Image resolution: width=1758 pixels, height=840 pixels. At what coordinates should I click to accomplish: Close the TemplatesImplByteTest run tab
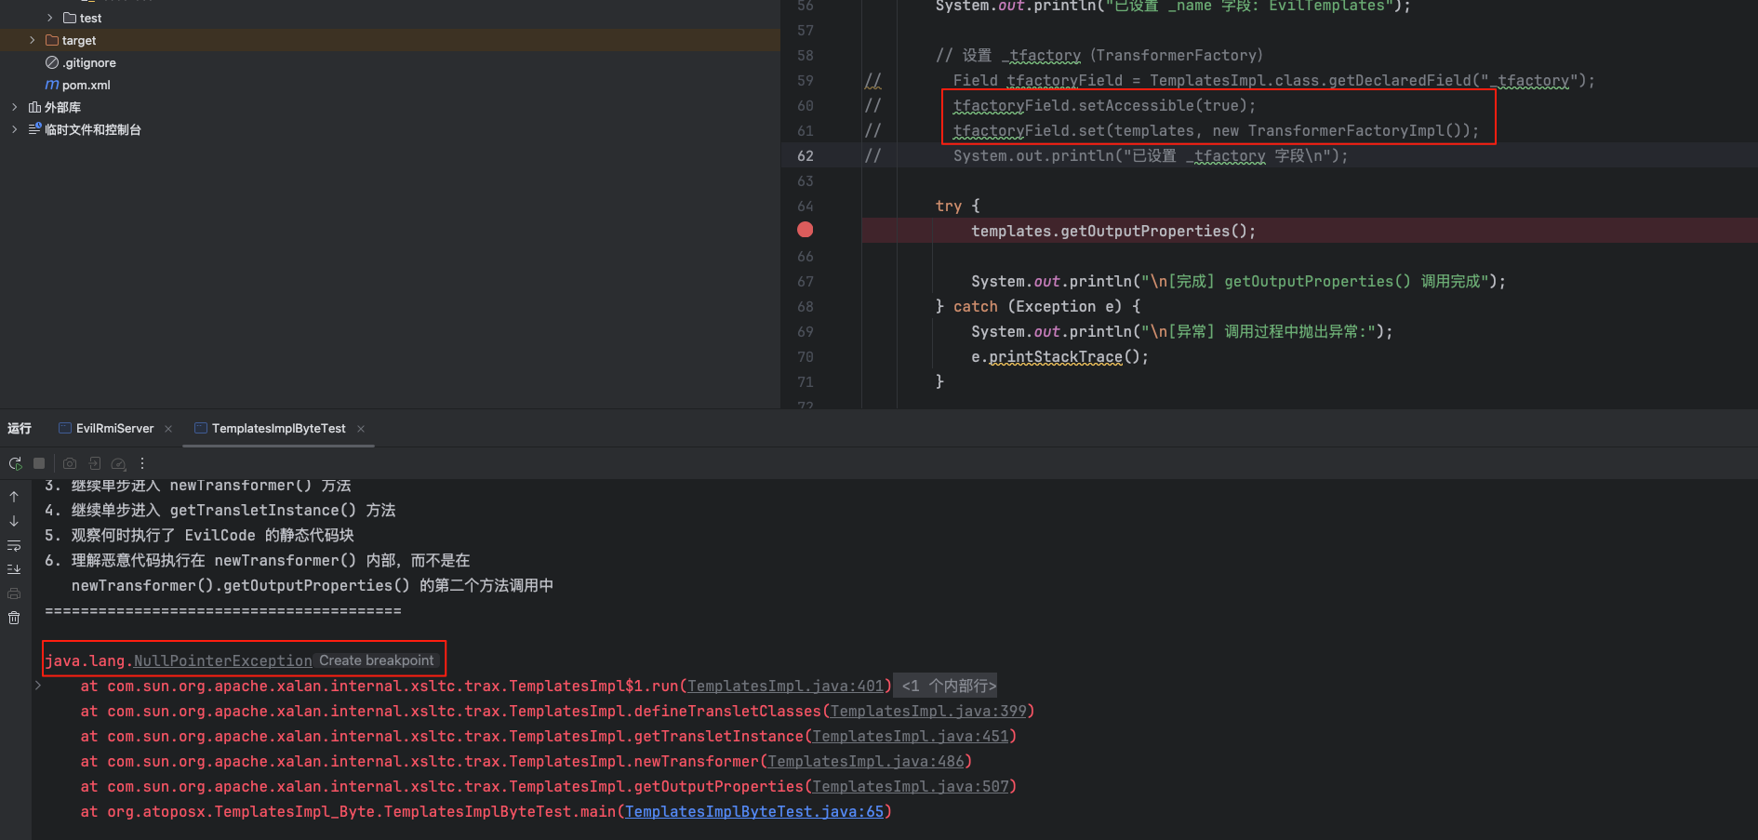point(361,429)
